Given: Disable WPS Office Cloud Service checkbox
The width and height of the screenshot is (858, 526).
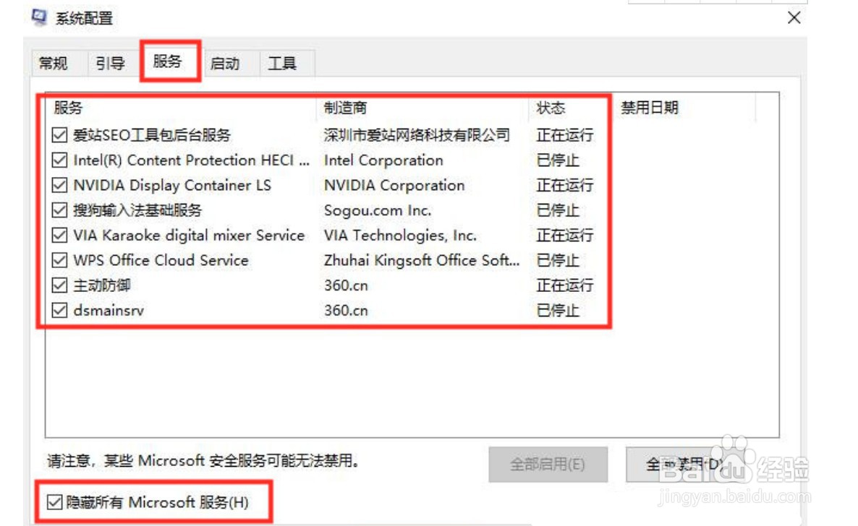Looking at the screenshot, I should point(59,260).
